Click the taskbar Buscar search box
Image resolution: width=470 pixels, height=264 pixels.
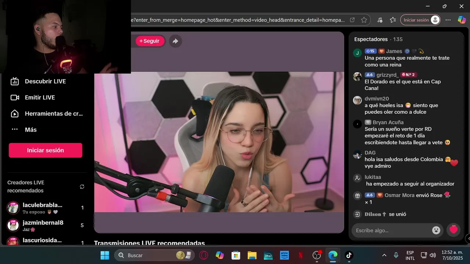[x=155, y=255]
